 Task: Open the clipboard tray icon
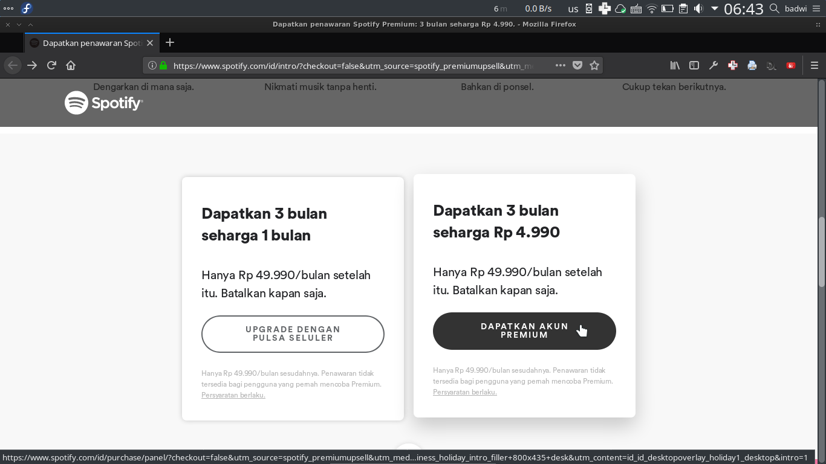683,8
